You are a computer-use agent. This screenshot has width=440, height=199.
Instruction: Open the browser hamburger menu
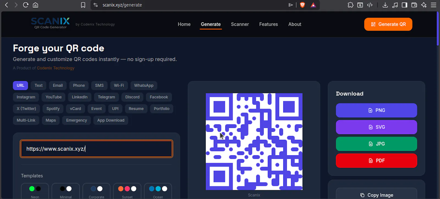pos(434,5)
